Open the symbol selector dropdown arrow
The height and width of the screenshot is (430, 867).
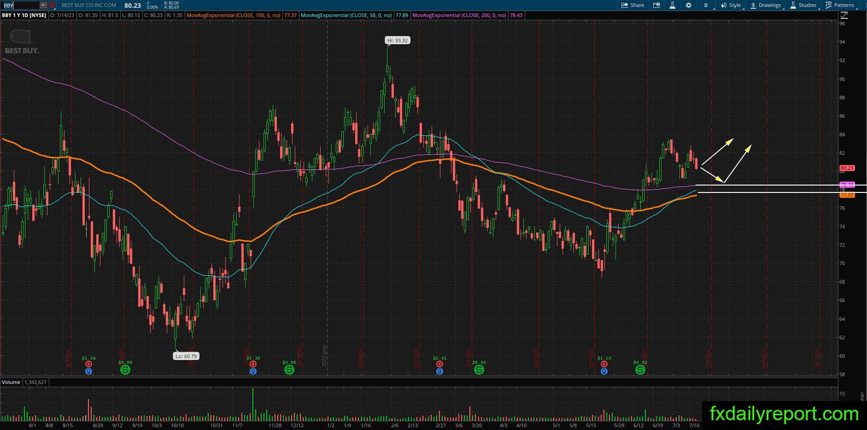pyautogui.click(x=43, y=5)
